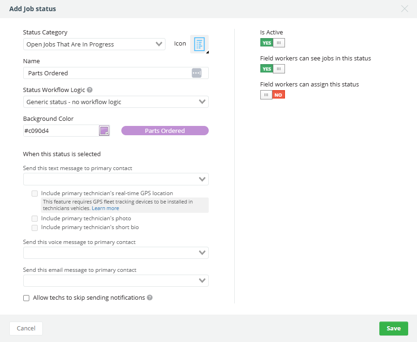Toggle the Is Active switch
This screenshot has height=342, width=417.
[272, 43]
